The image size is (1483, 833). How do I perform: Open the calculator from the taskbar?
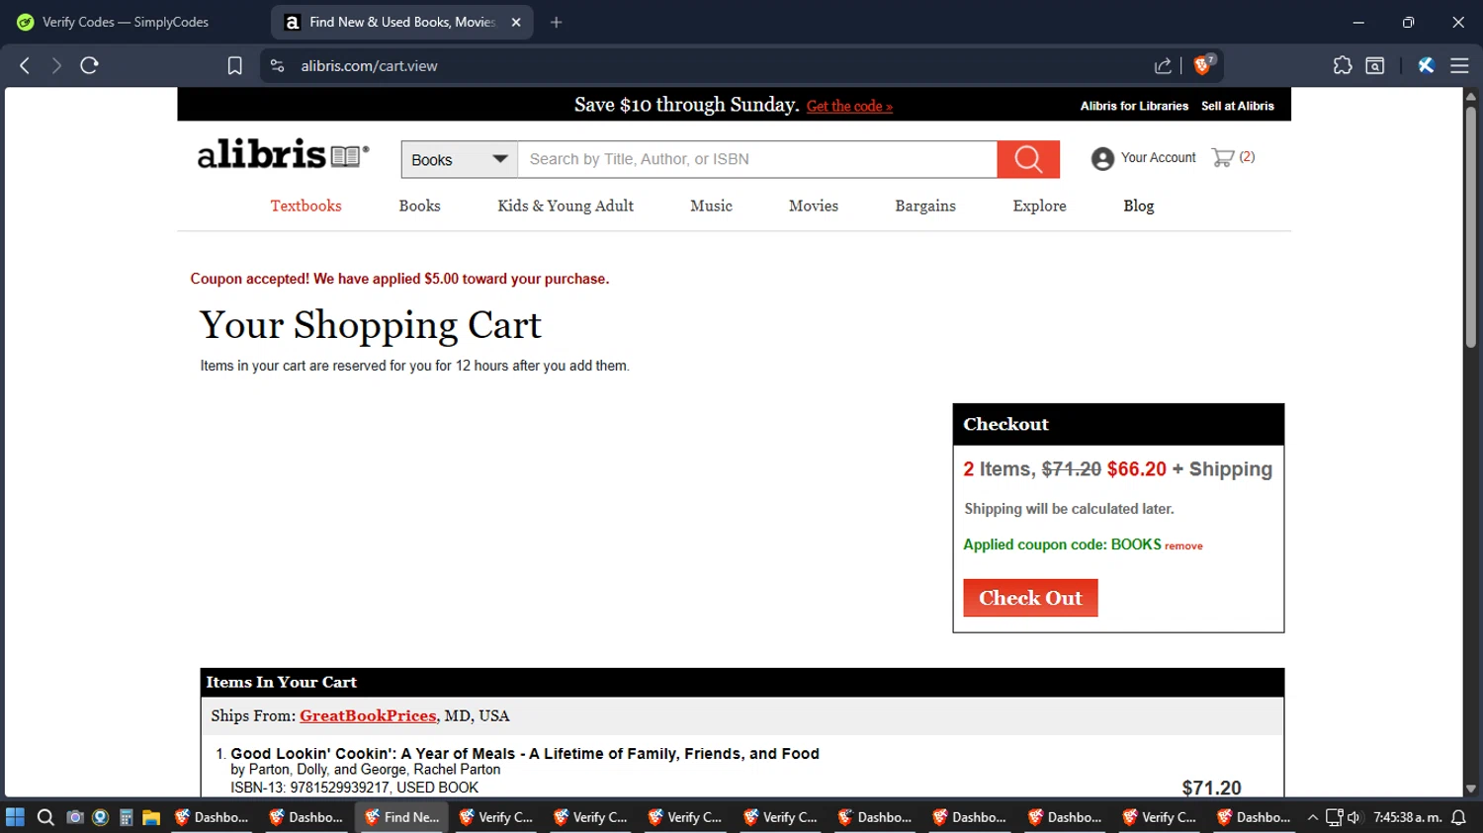[x=126, y=817]
